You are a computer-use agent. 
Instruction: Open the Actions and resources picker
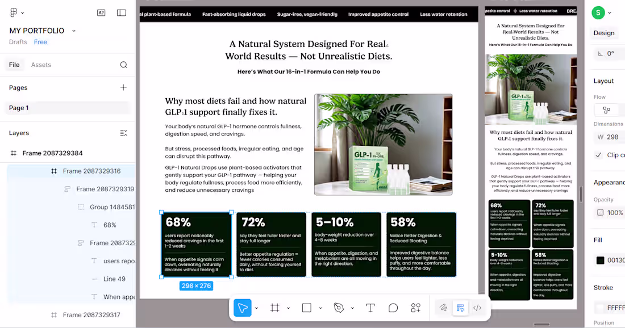(415, 308)
